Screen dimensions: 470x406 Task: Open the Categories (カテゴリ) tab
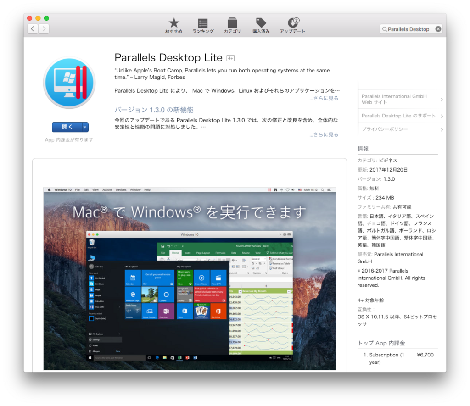232,25
